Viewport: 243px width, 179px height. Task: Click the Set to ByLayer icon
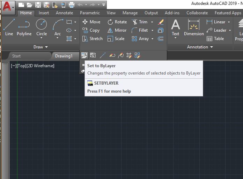pyautogui.click(x=84, y=55)
